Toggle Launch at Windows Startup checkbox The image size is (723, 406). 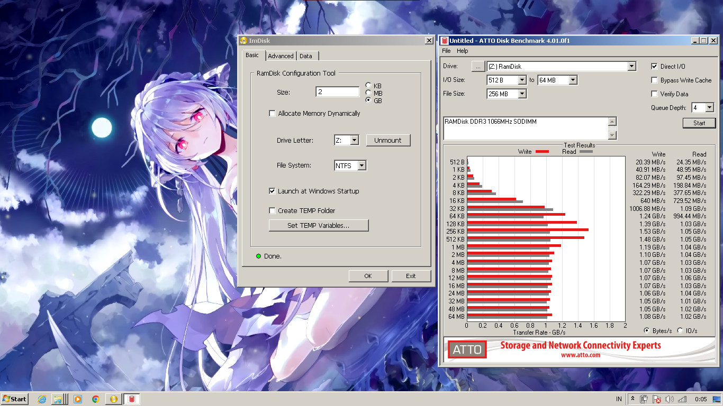[272, 191]
